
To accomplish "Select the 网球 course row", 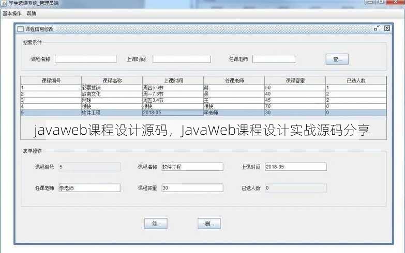I will pos(203,100).
